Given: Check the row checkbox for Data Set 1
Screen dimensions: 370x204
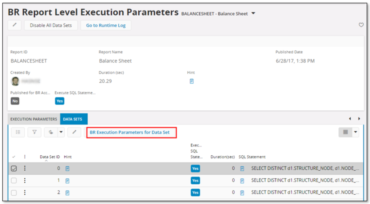Looking at the screenshot, I should [x=14, y=180].
